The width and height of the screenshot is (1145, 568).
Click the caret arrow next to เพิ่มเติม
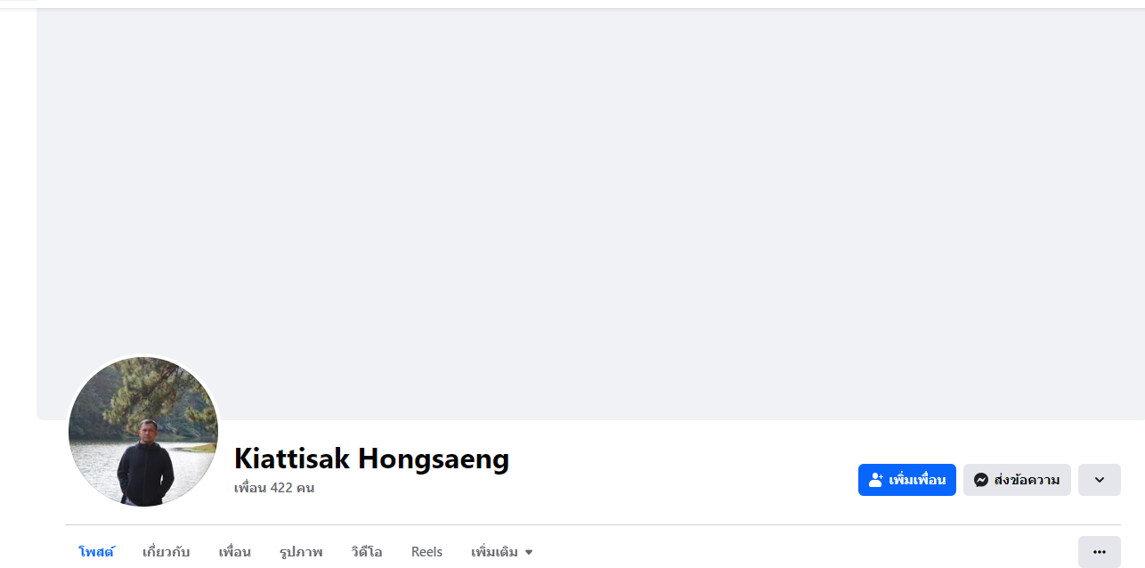click(x=529, y=553)
